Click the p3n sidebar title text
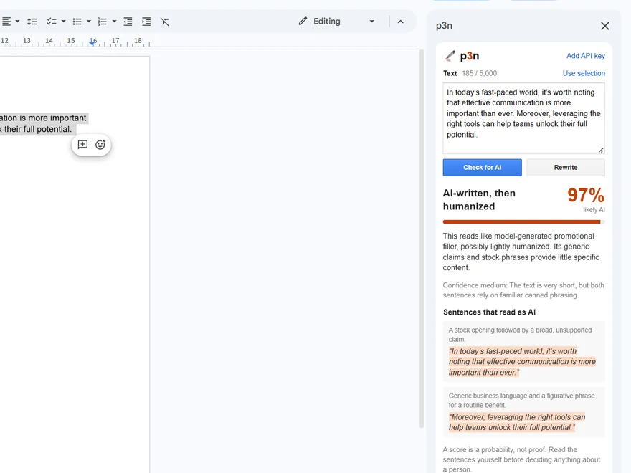This screenshot has width=631, height=473. (444, 26)
